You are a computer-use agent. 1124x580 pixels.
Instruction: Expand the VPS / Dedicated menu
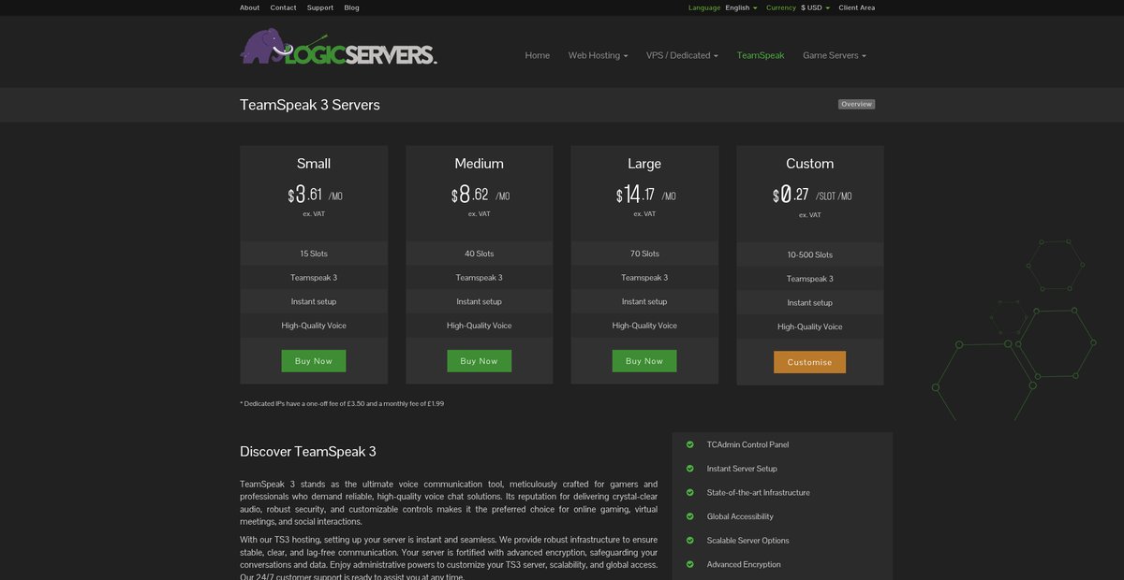coord(682,55)
